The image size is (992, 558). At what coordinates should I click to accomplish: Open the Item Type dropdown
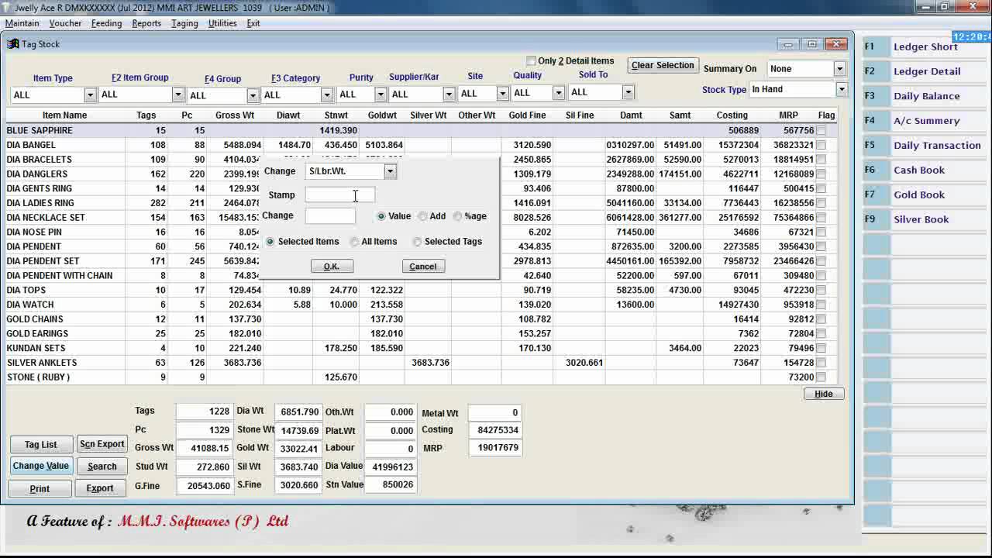pyautogui.click(x=90, y=95)
